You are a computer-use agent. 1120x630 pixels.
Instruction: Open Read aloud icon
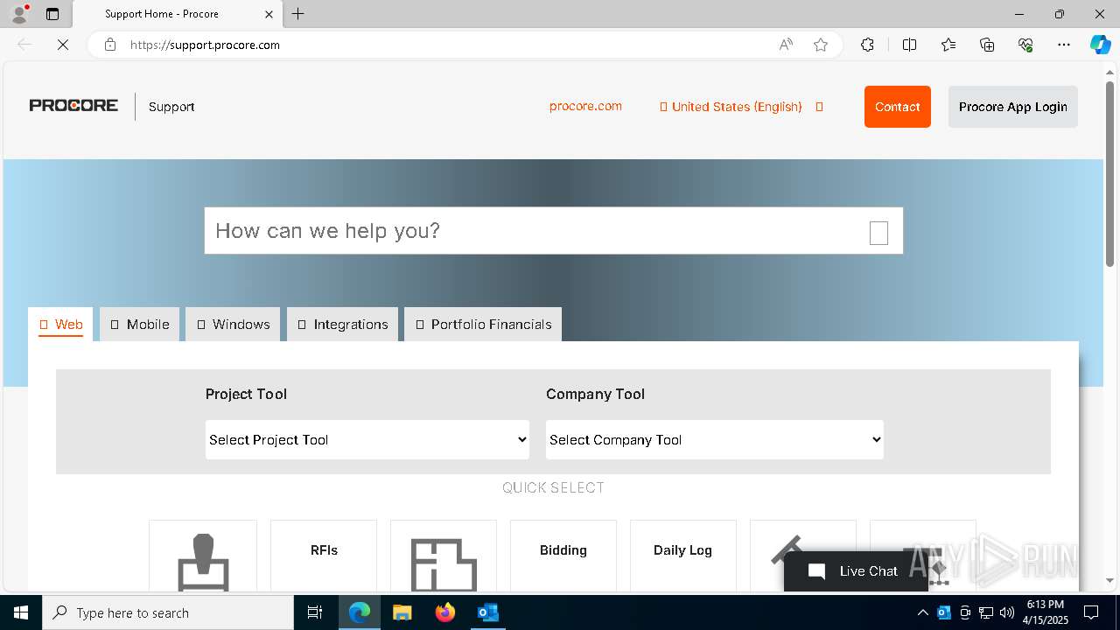(x=786, y=45)
